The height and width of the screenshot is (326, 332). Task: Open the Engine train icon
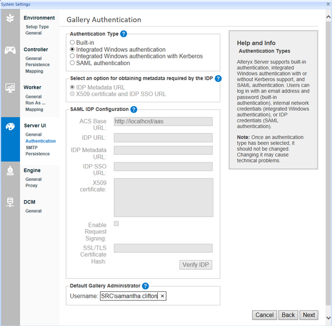pyautogui.click(x=10, y=171)
